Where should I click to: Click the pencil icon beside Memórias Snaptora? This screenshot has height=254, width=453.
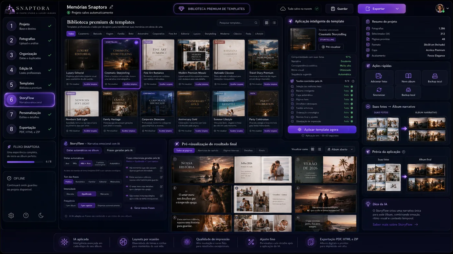[111, 7]
